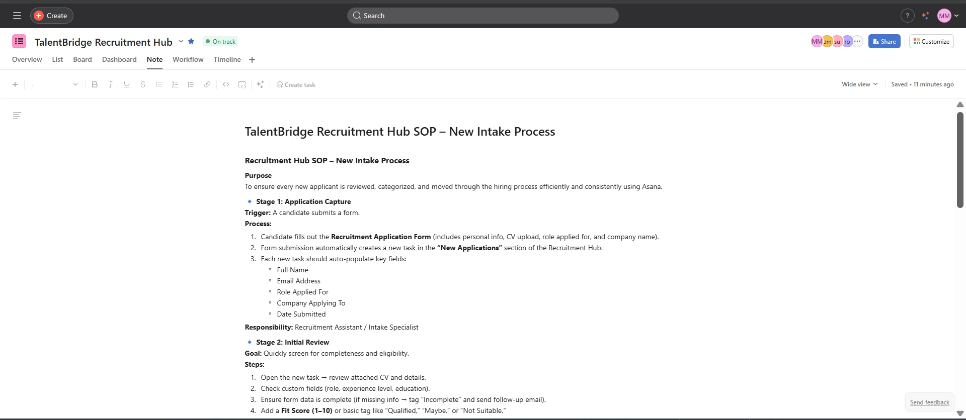The width and height of the screenshot is (966, 420).
Task: Open the hamburger sidebar menu
Action: [x=17, y=16]
